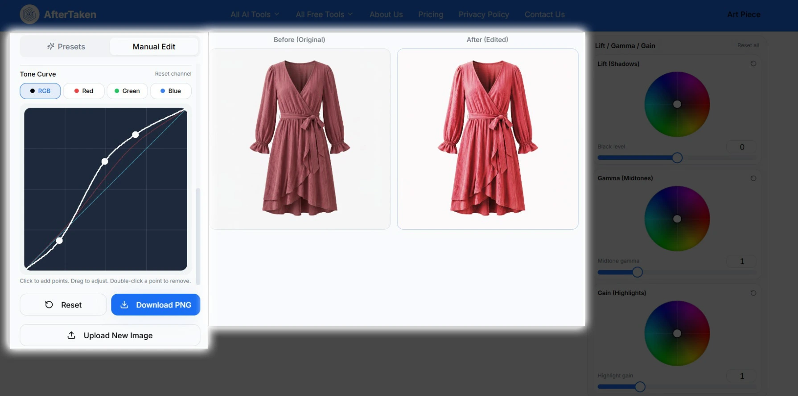Click the Highlight gain value field
798x396 pixels.
pyautogui.click(x=742, y=376)
